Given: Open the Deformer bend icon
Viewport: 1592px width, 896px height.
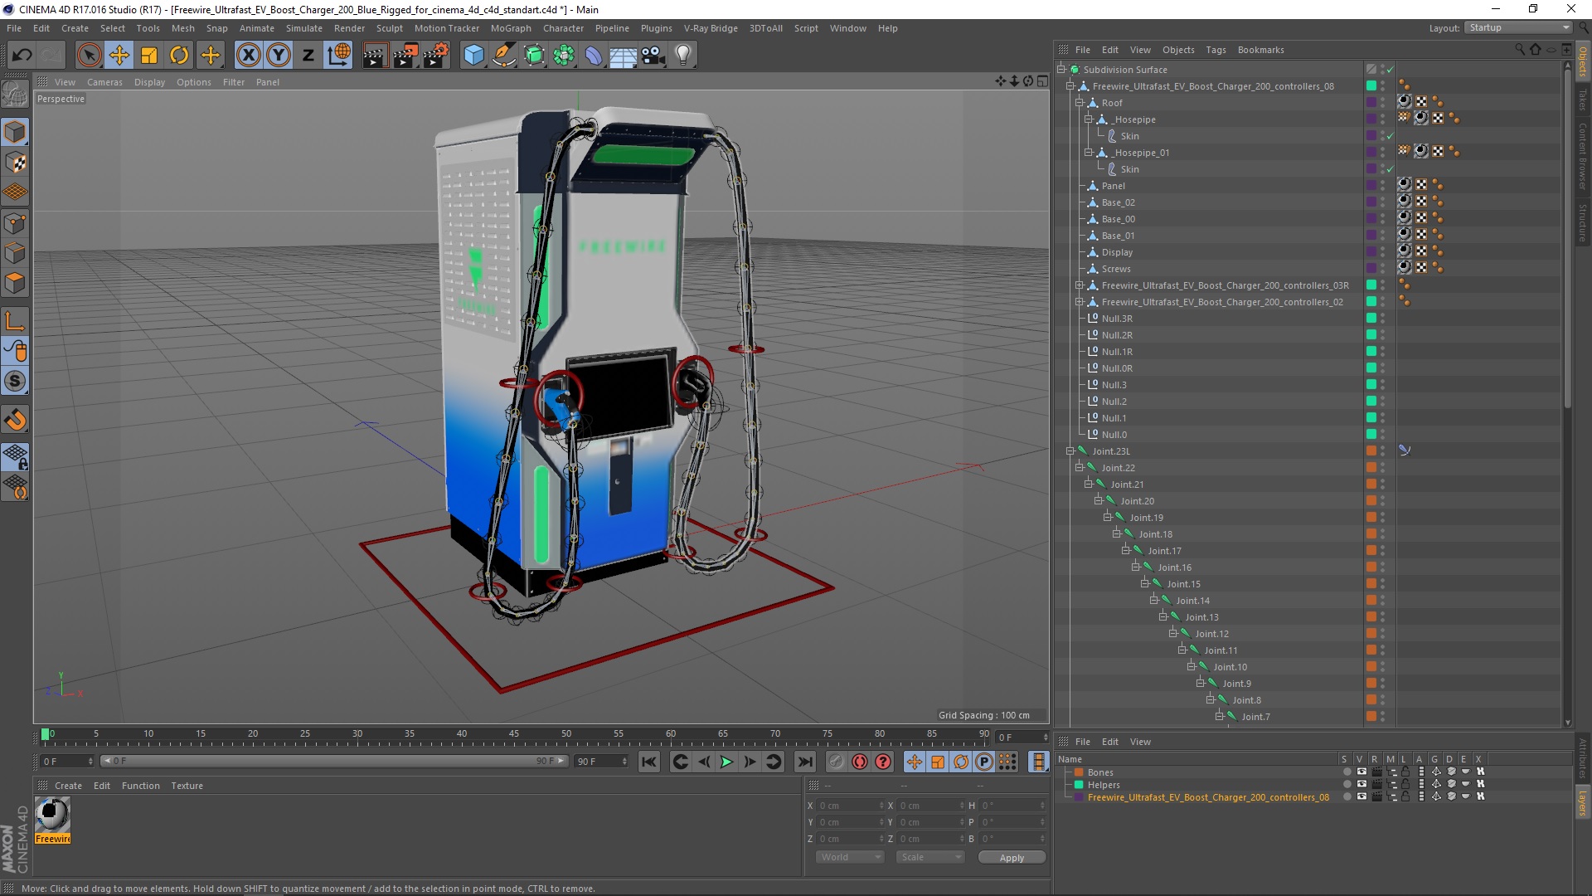Looking at the screenshot, I should click(594, 56).
